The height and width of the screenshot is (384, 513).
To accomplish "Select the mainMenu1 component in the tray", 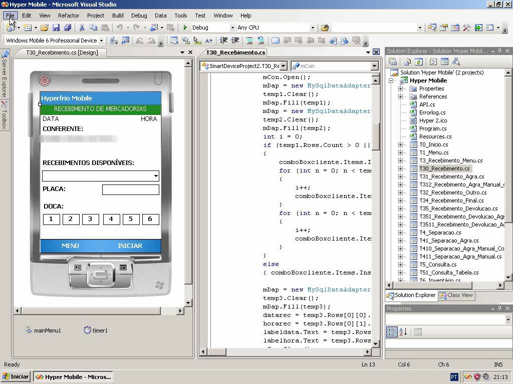I will (x=44, y=330).
